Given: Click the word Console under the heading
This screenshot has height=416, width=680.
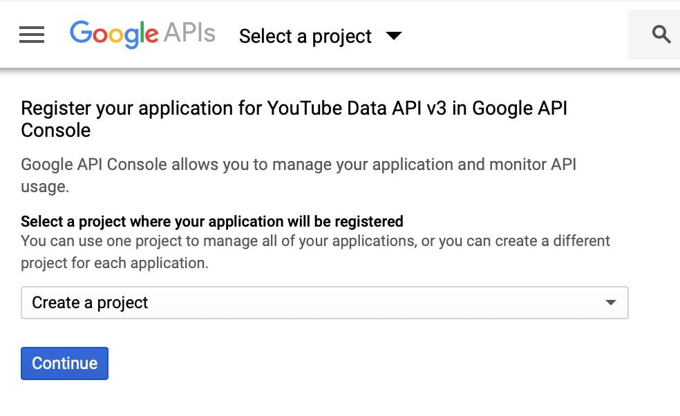Looking at the screenshot, I should point(56,130).
